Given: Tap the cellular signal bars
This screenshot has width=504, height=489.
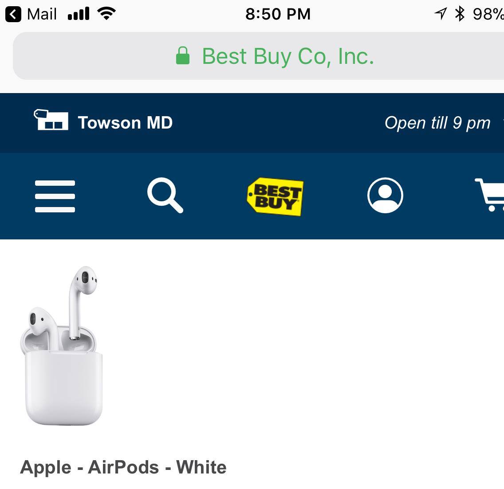Looking at the screenshot, I should [79, 14].
